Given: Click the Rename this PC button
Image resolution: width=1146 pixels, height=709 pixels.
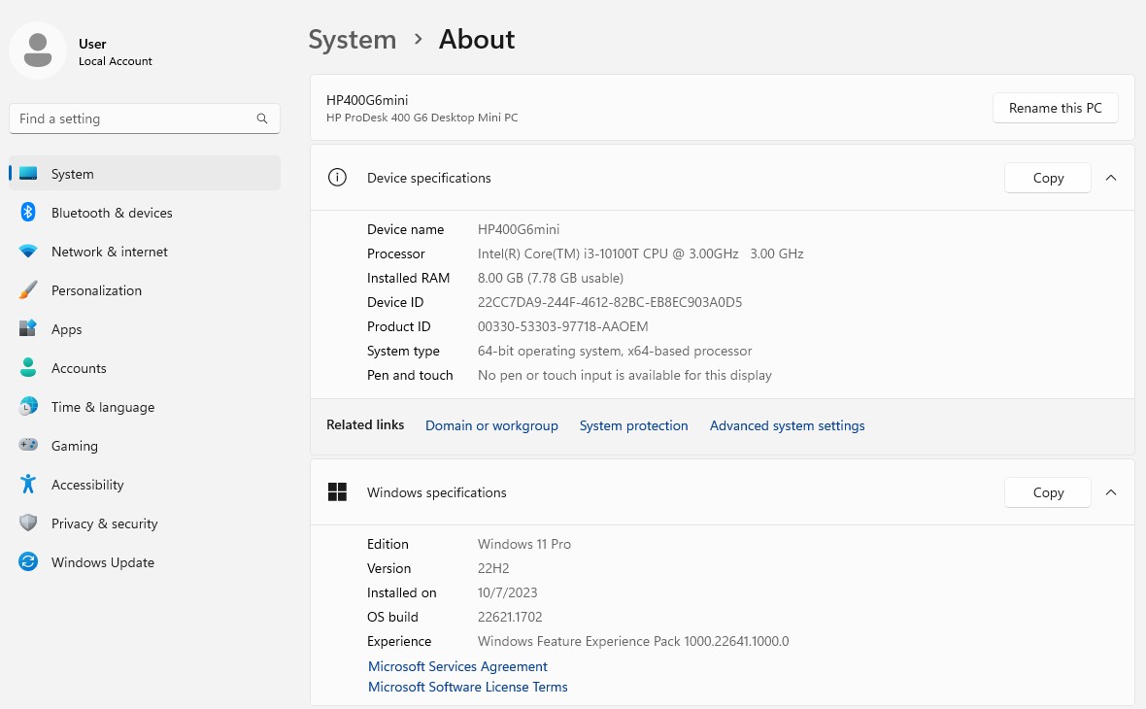Looking at the screenshot, I should (1055, 108).
